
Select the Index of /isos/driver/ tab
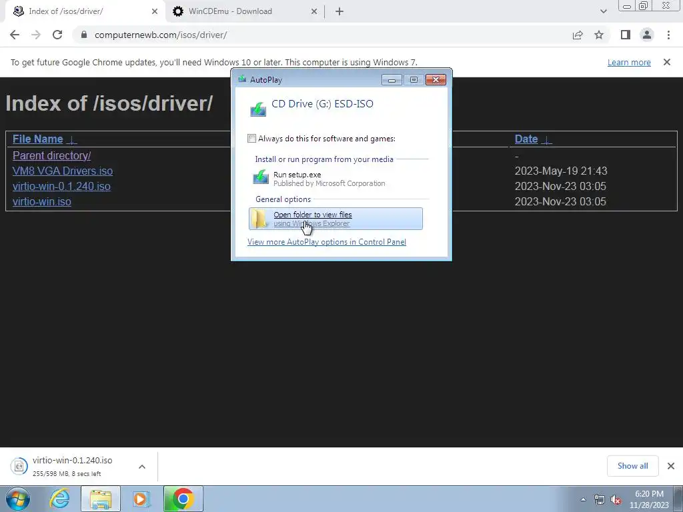[x=85, y=11]
